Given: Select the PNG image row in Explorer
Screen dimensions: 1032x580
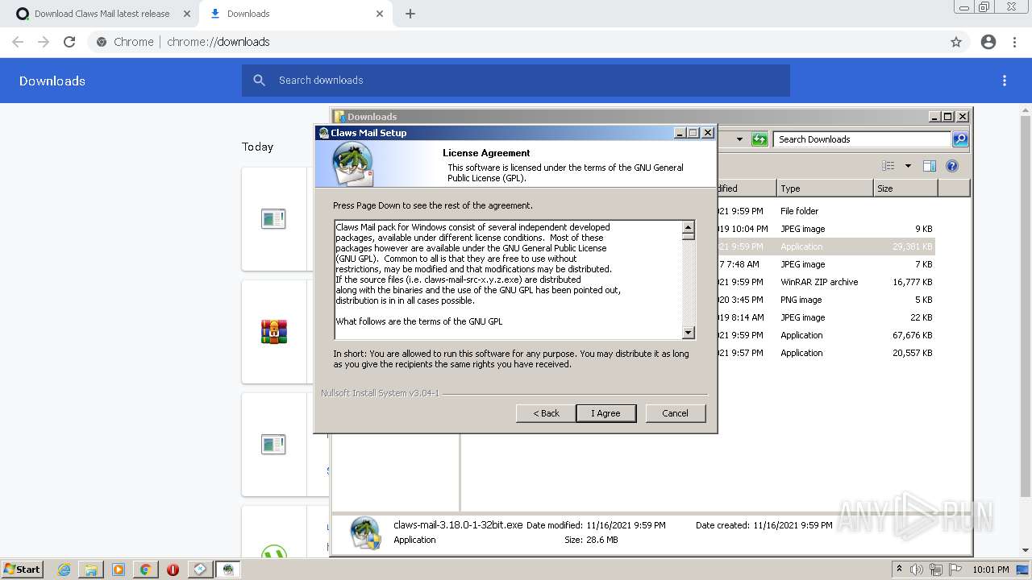Looking at the screenshot, I should pos(826,300).
